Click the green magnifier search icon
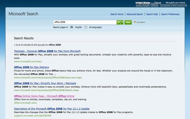190x119 pixels. [118, 22]
